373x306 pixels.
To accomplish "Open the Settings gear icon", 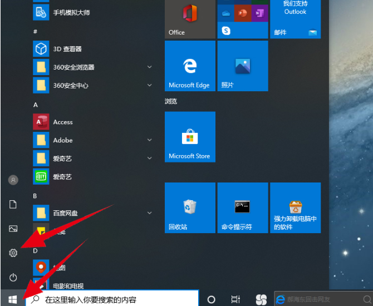I will point(13,253).
